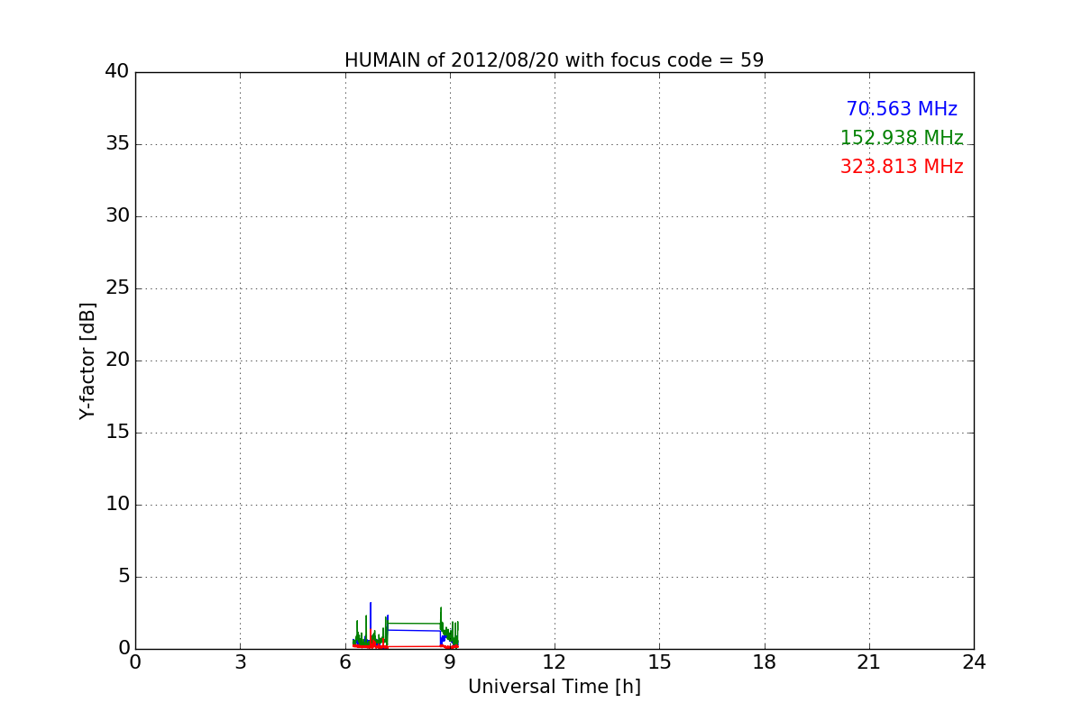The width and height of the screenshot is (1082, 721).
Task: Click the plot title 'HUMAIN of 2012/08/20'
Action: coord(554,60)
